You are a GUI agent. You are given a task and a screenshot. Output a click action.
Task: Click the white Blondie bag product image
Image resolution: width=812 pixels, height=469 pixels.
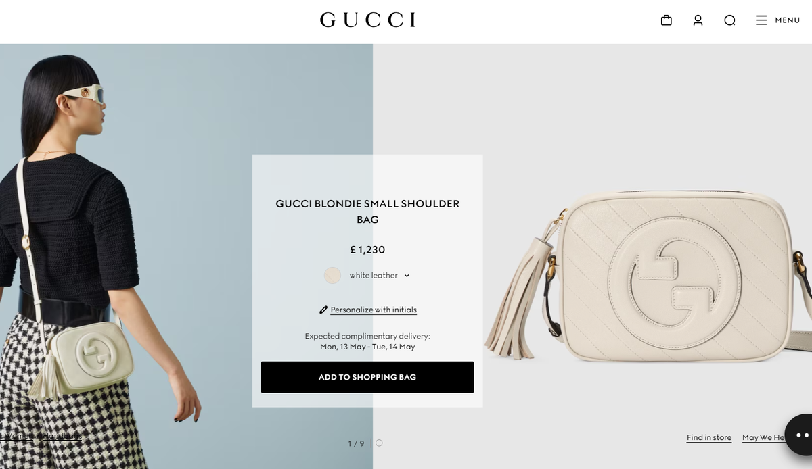(650, 277)
